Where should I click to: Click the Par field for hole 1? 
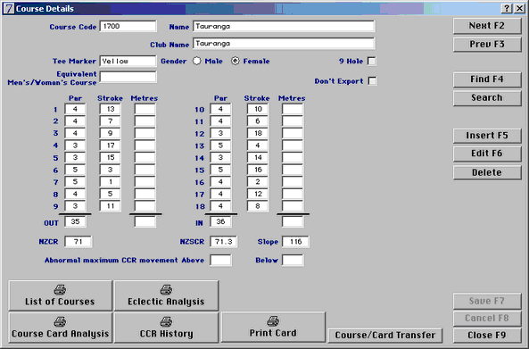tap(75, 109)
